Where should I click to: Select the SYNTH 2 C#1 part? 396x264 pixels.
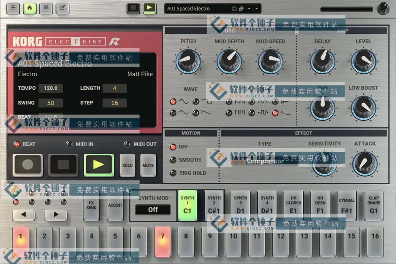point(214,205)
